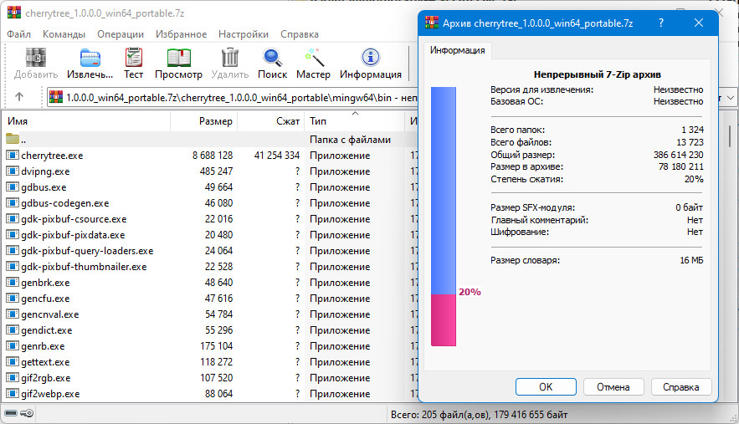
Task: Open the Справка menu
Action: tap(300, 34)
